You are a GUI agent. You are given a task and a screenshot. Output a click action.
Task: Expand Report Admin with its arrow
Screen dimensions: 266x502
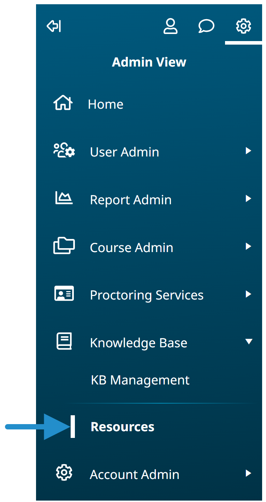(x=248, y=199)
